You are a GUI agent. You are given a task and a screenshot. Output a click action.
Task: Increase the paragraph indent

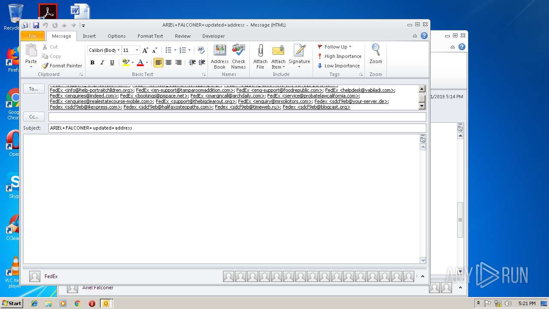coord(202,63)
